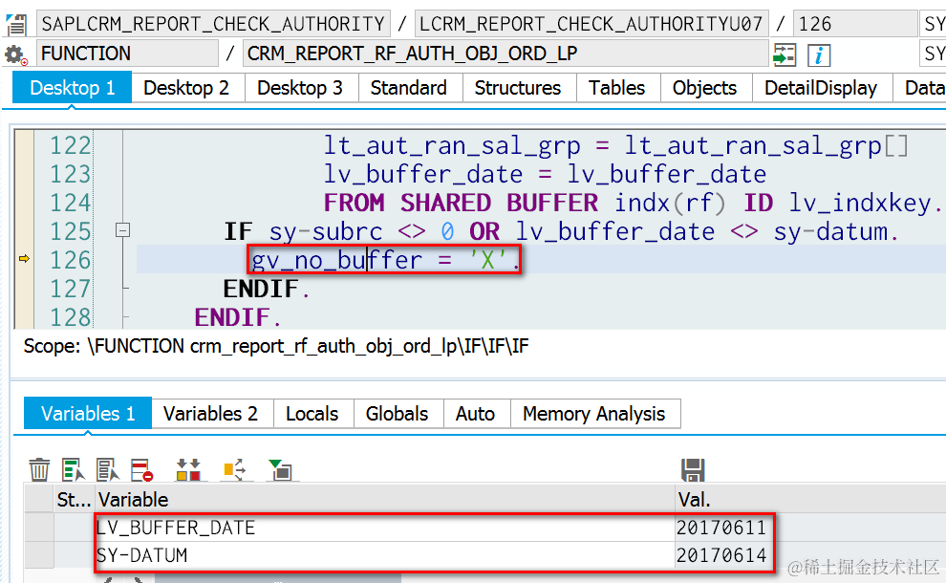Switch to the Desktop 2 tab

tap(186, 88)
